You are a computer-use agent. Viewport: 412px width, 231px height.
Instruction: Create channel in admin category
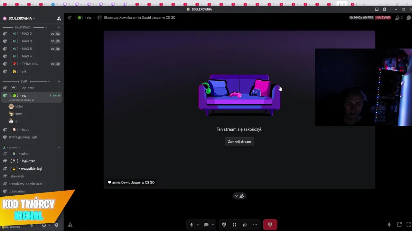pyautogui.click(x=59, y=147)
